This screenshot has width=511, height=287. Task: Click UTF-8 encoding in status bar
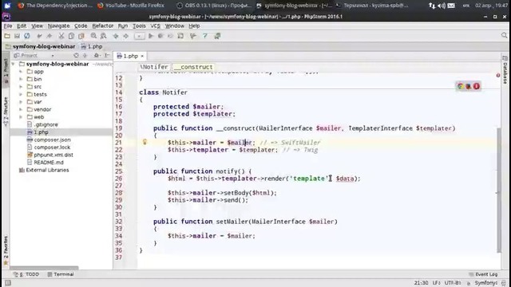point(453,283)
